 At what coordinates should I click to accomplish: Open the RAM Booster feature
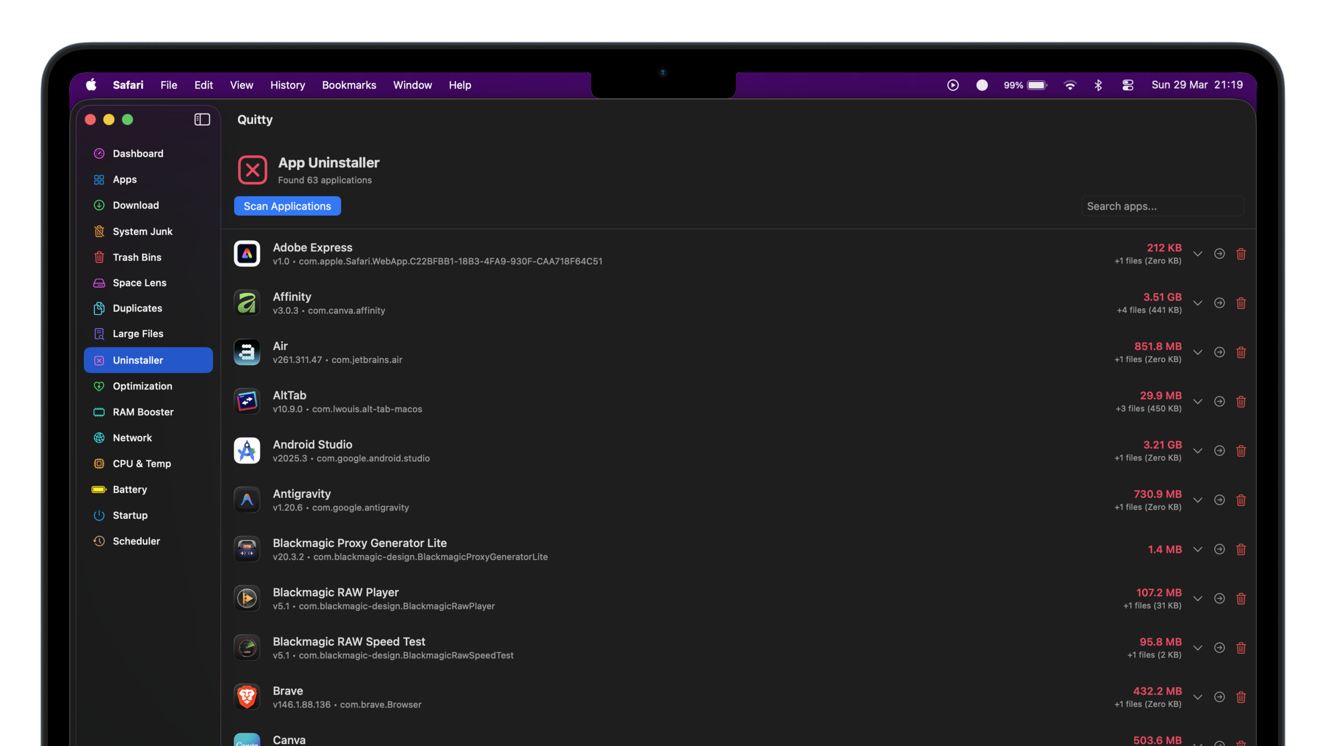143,412
